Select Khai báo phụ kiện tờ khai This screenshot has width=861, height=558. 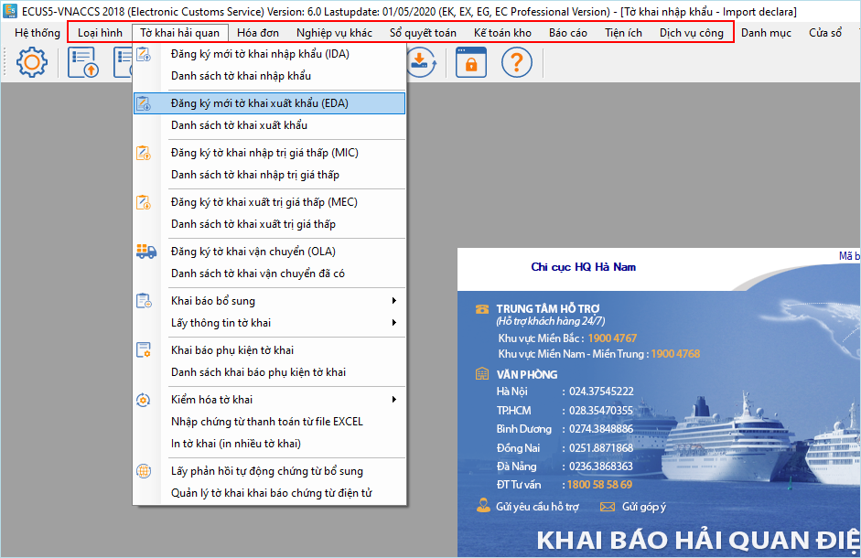point(269,350)
